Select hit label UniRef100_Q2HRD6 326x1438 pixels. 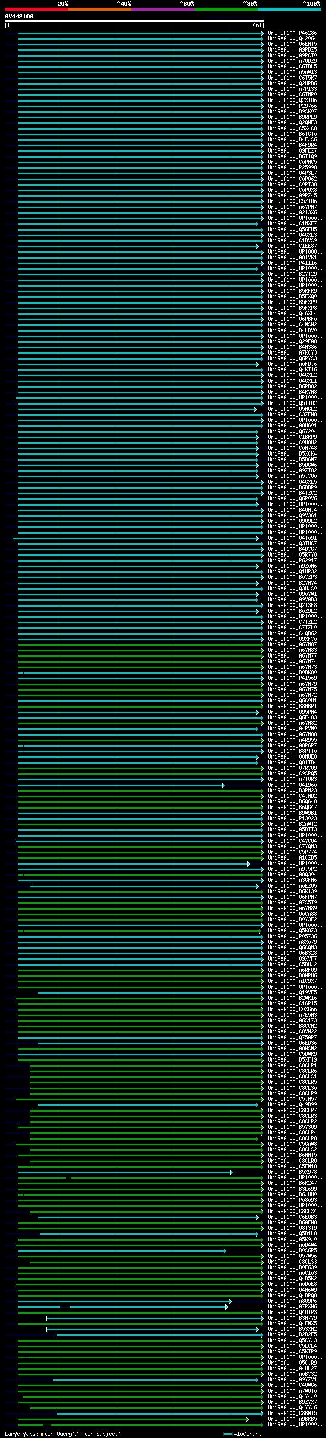(x=292, y=83)
